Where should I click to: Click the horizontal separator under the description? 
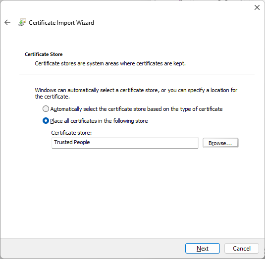[137, 74]
